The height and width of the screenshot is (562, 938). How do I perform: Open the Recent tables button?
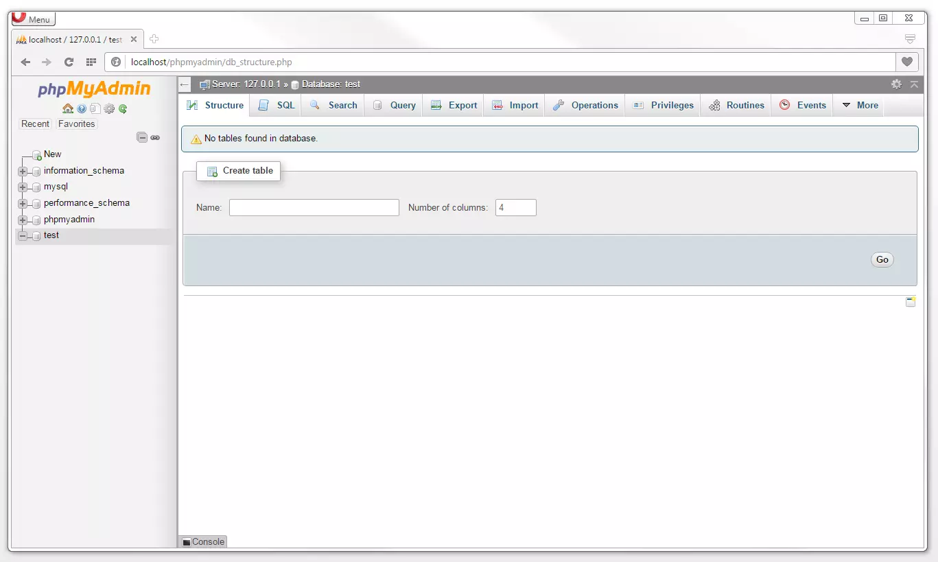[35, 124]
